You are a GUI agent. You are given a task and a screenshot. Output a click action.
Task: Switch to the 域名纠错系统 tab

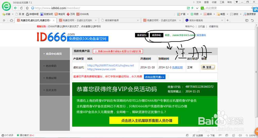click(204, 20)
